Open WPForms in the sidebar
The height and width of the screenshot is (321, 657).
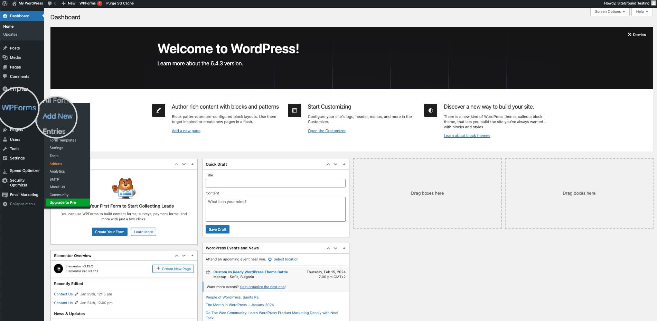tap(19, 108)
